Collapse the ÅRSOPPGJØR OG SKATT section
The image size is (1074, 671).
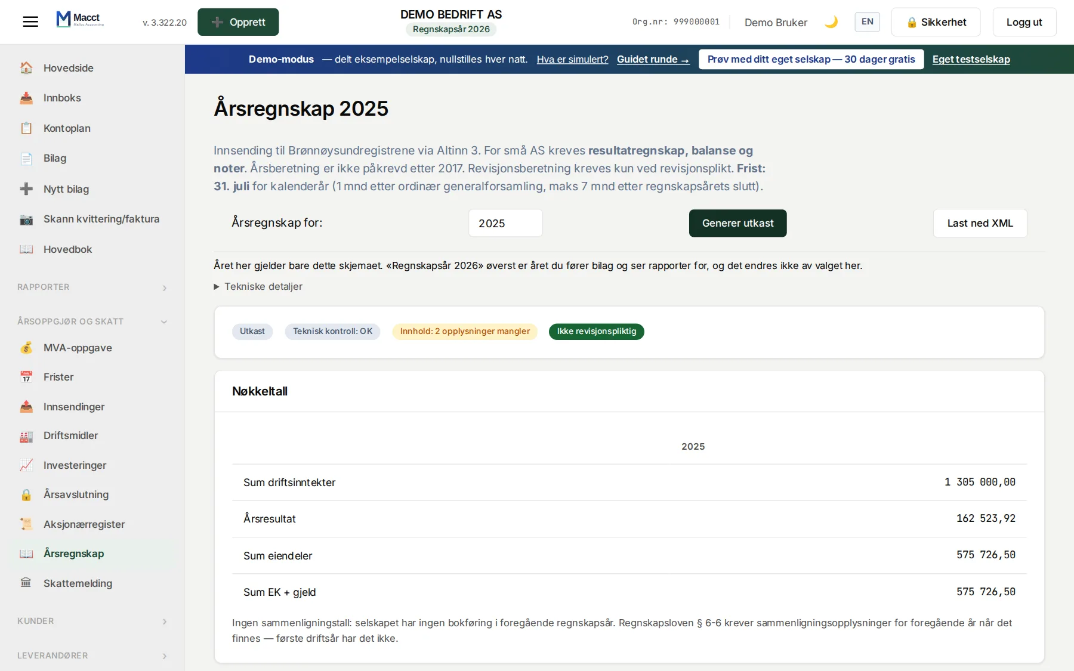coord(92,321)
